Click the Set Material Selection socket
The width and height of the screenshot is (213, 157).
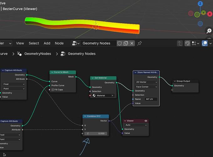tap(90, 91)
